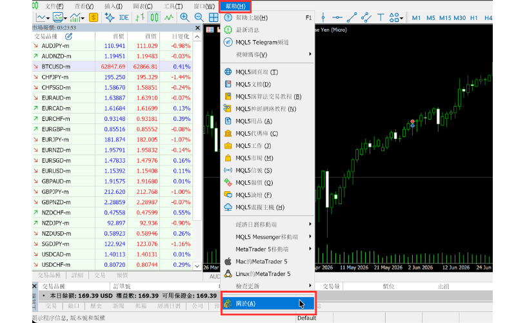Select the text label T tool

point(381,17)
